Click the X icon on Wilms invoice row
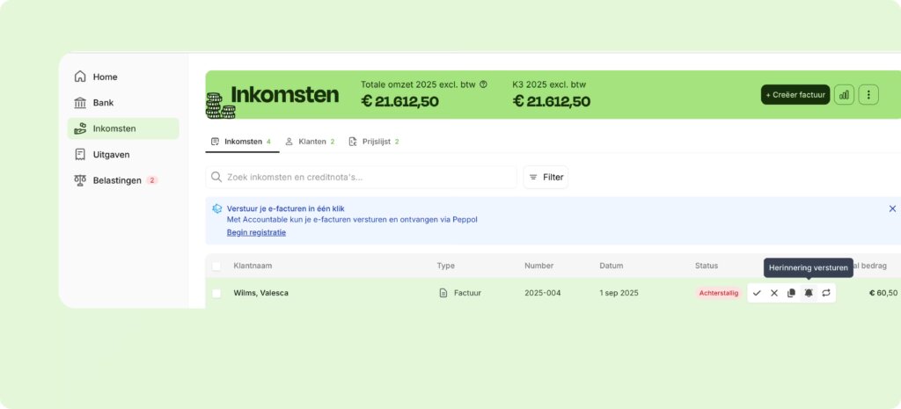 point(774,293)
